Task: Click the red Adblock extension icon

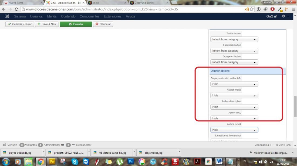Action: click(x=273, y=9)
